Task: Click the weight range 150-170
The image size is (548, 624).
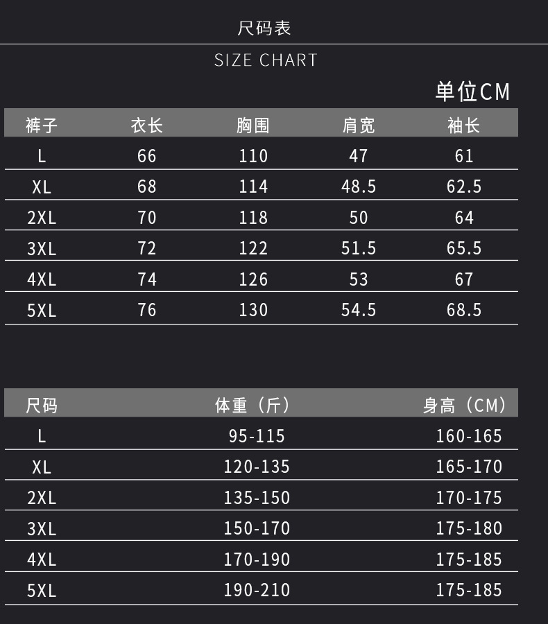Action: (257, 528)
